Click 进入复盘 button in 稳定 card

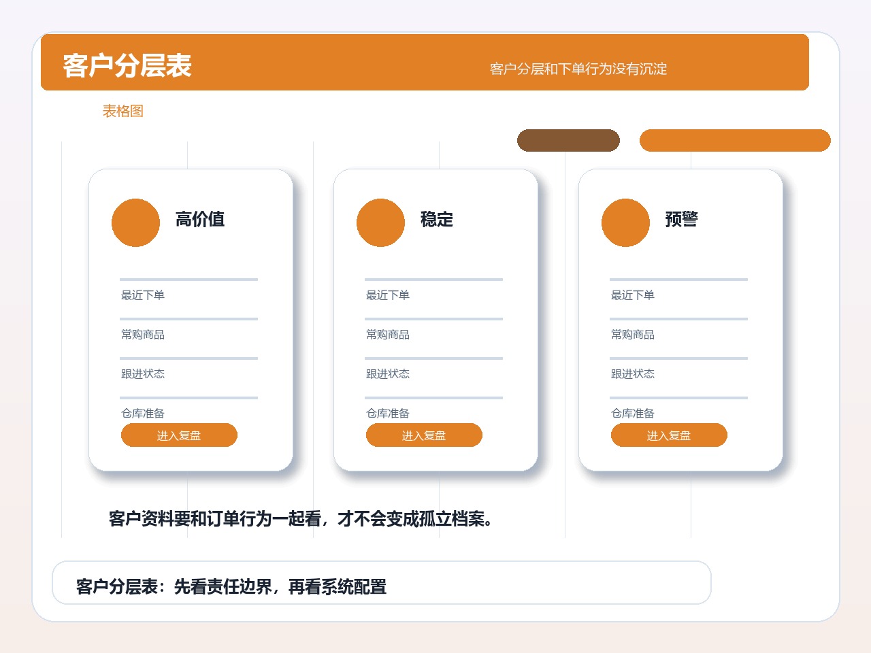pyautogui.click(x=424, y=435)
